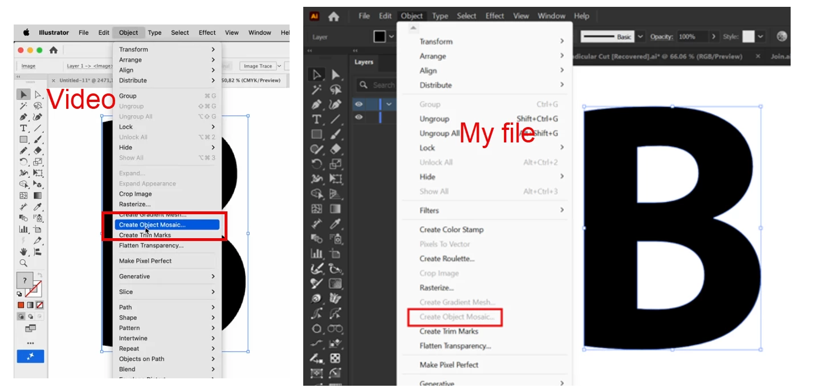This screenshot has height=392, width=814.
Task: Select Column Graph tool in My file window
Action: coord(316,254)
